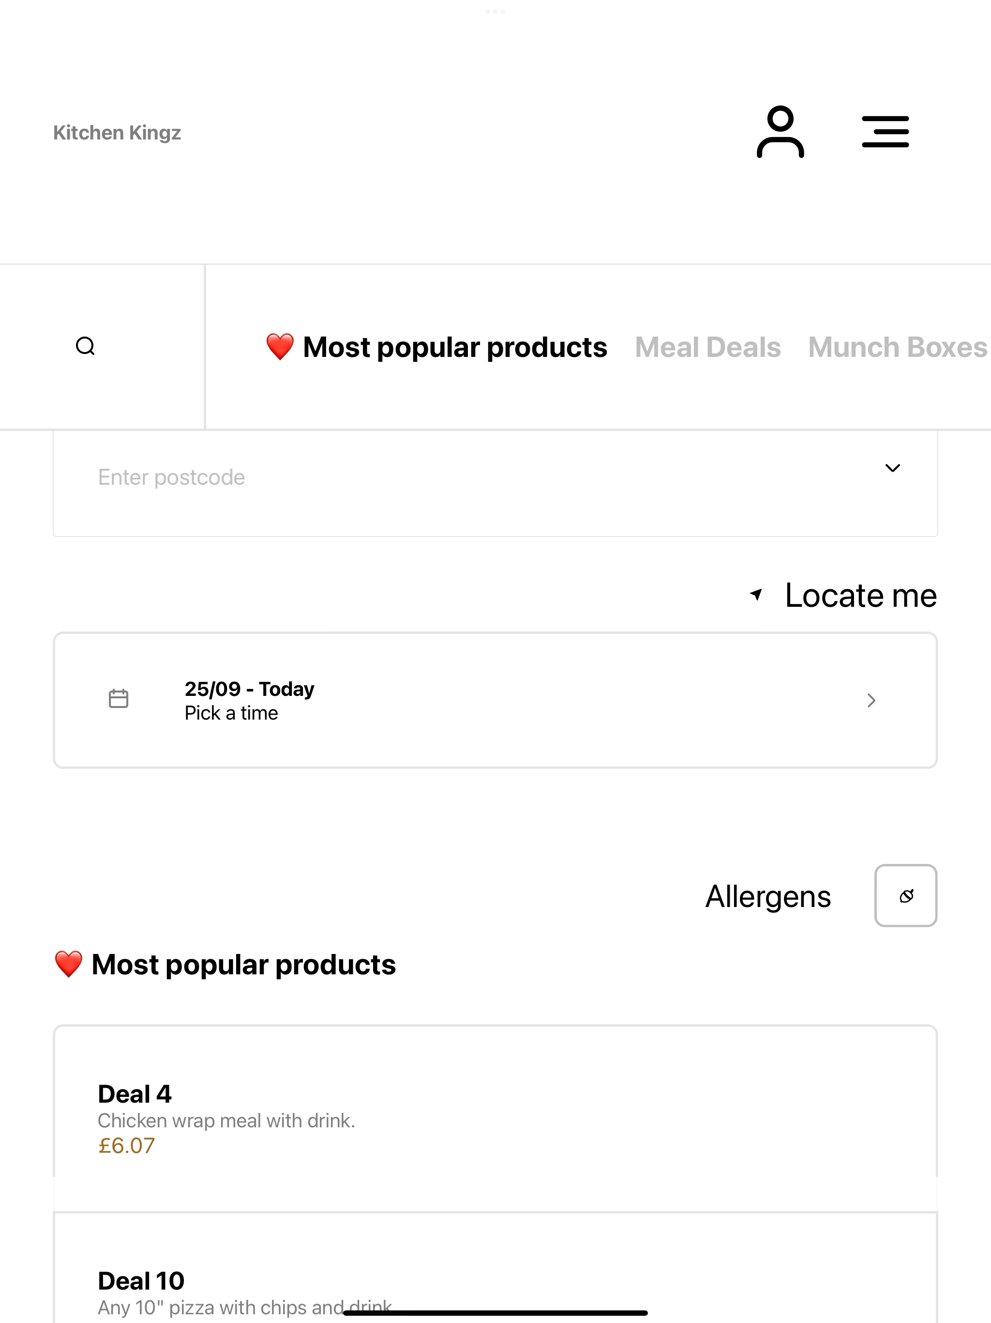Screen dimensions: 991x1323
Task: Tap the search magnifier icon
Action: pos(86,346)
